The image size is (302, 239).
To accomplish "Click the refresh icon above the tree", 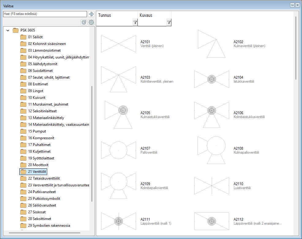I will 84,22.
